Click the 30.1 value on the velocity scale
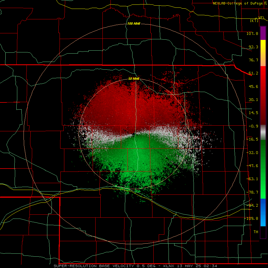The height and width of the screenshot is (268, 268). (x=253, y=100)
